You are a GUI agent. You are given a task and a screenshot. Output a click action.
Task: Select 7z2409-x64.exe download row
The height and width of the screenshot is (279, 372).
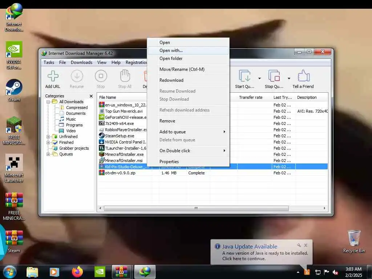coord(213,124)
